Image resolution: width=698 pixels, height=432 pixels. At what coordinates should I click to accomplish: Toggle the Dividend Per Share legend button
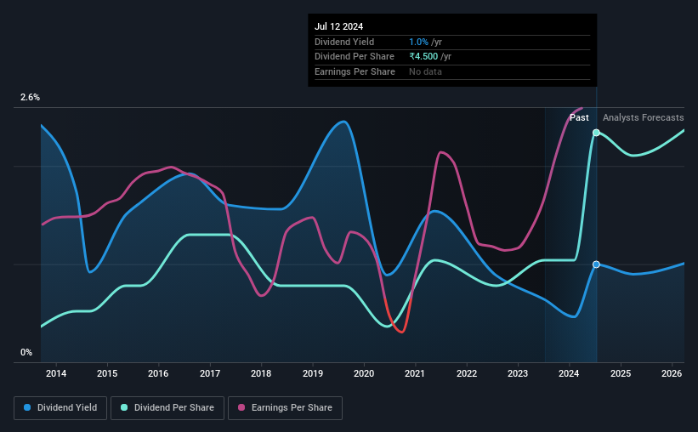(x=167, y=408)
